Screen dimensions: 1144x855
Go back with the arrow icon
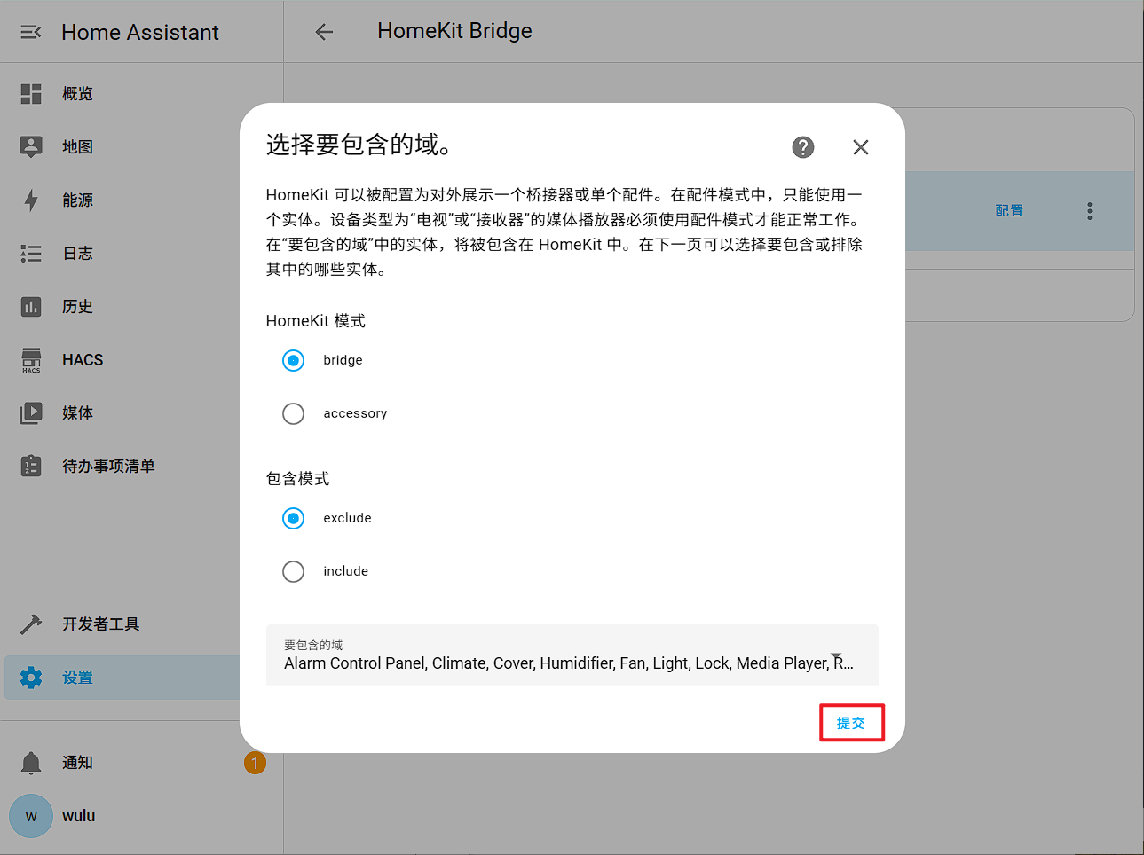click(324, 32)
